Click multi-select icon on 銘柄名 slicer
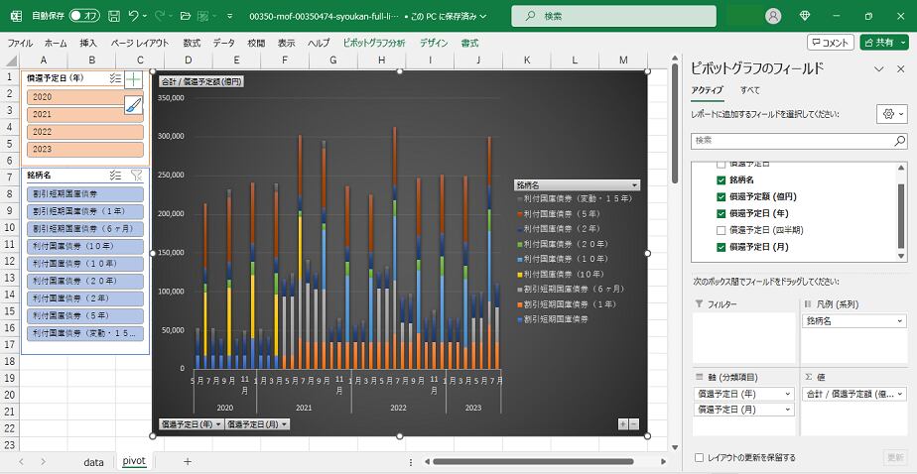917x474 pixels. pyautogui.click(x=116, y=175)
